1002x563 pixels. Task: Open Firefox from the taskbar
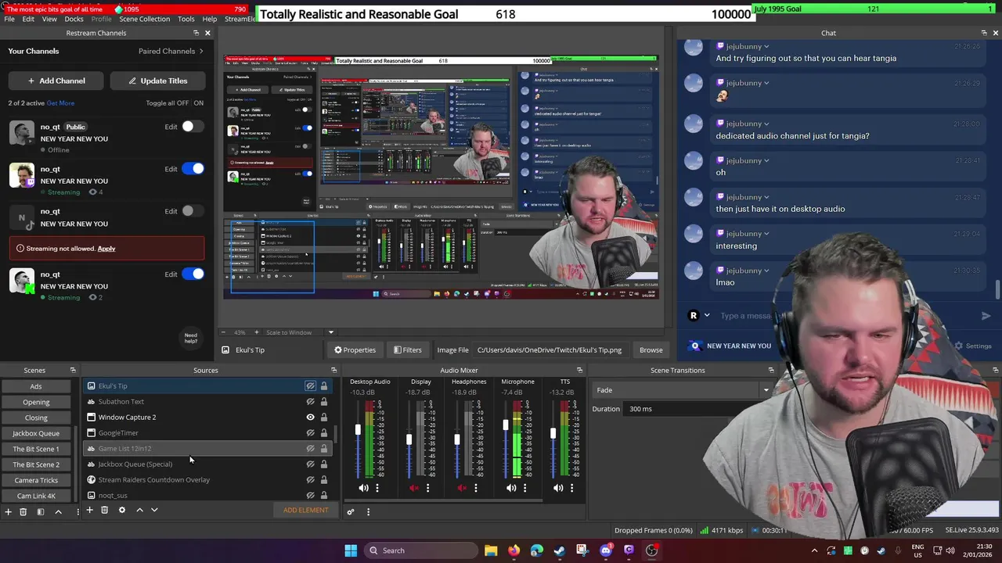pos(514,550)
